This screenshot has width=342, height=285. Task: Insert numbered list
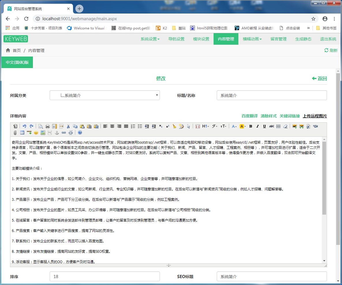[x=133, y=126]
